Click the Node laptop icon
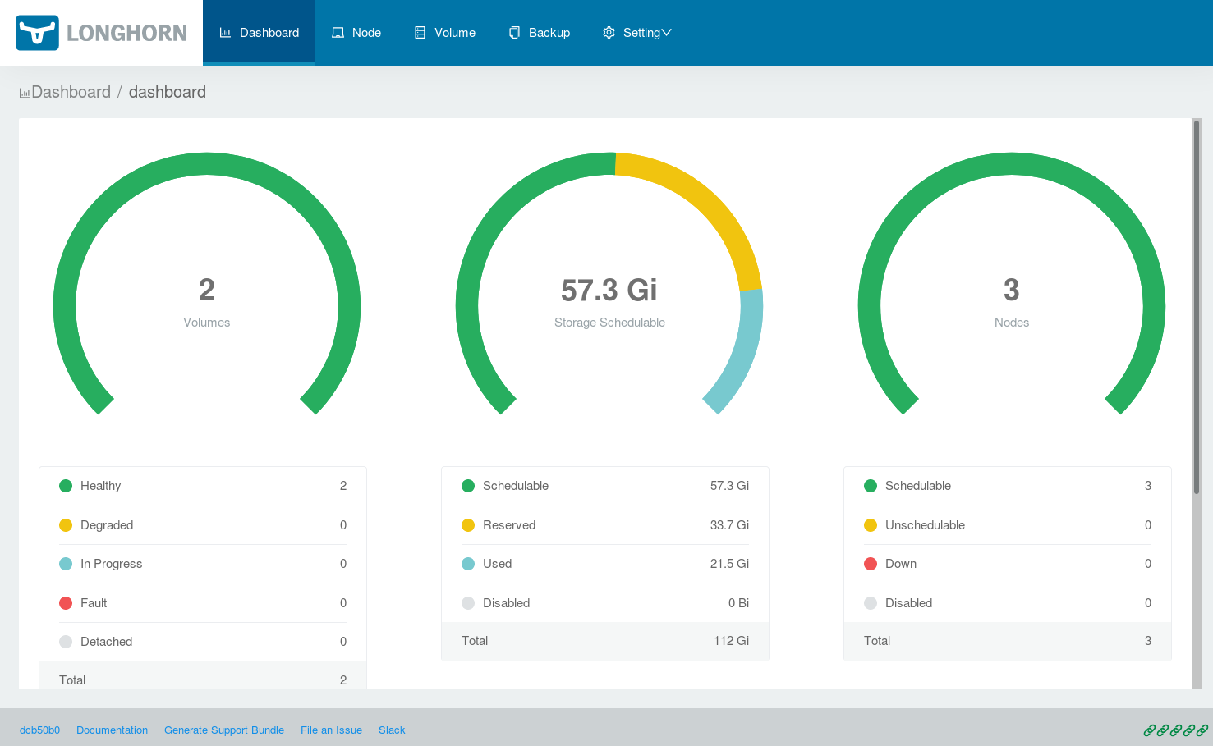1213x746 pixels. coord(338,33)
